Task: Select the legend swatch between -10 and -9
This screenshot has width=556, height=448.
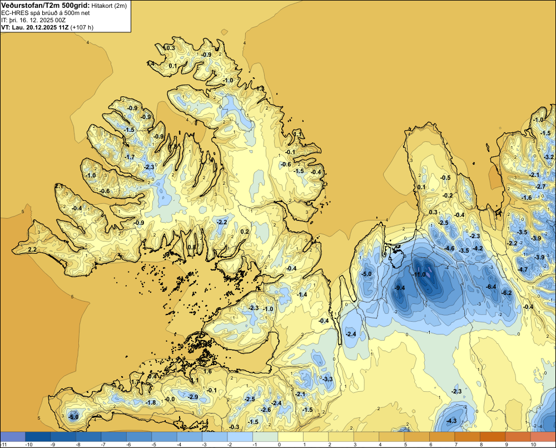Action: point(38,436)
